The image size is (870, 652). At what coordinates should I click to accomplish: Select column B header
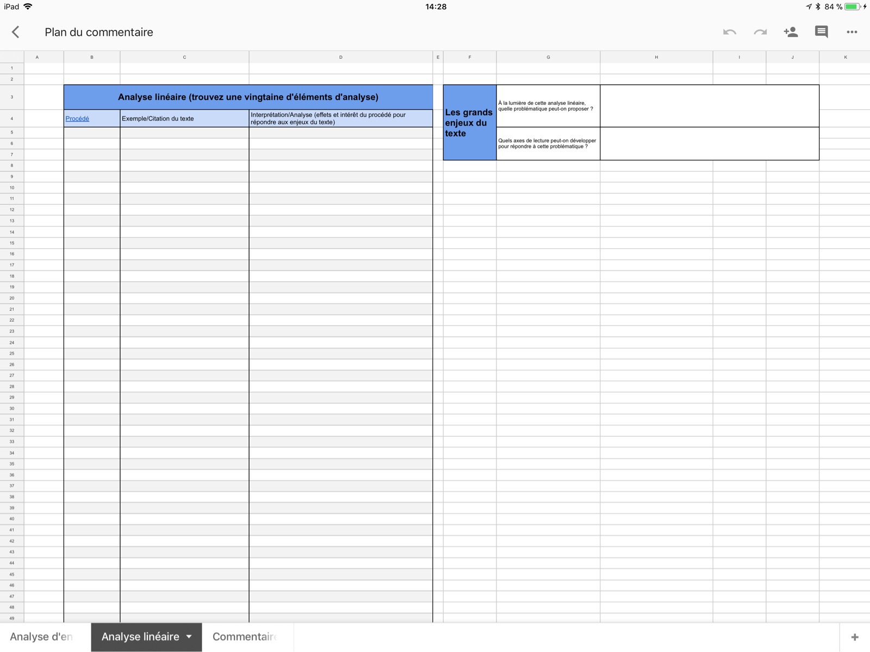[x=92, y=57]
